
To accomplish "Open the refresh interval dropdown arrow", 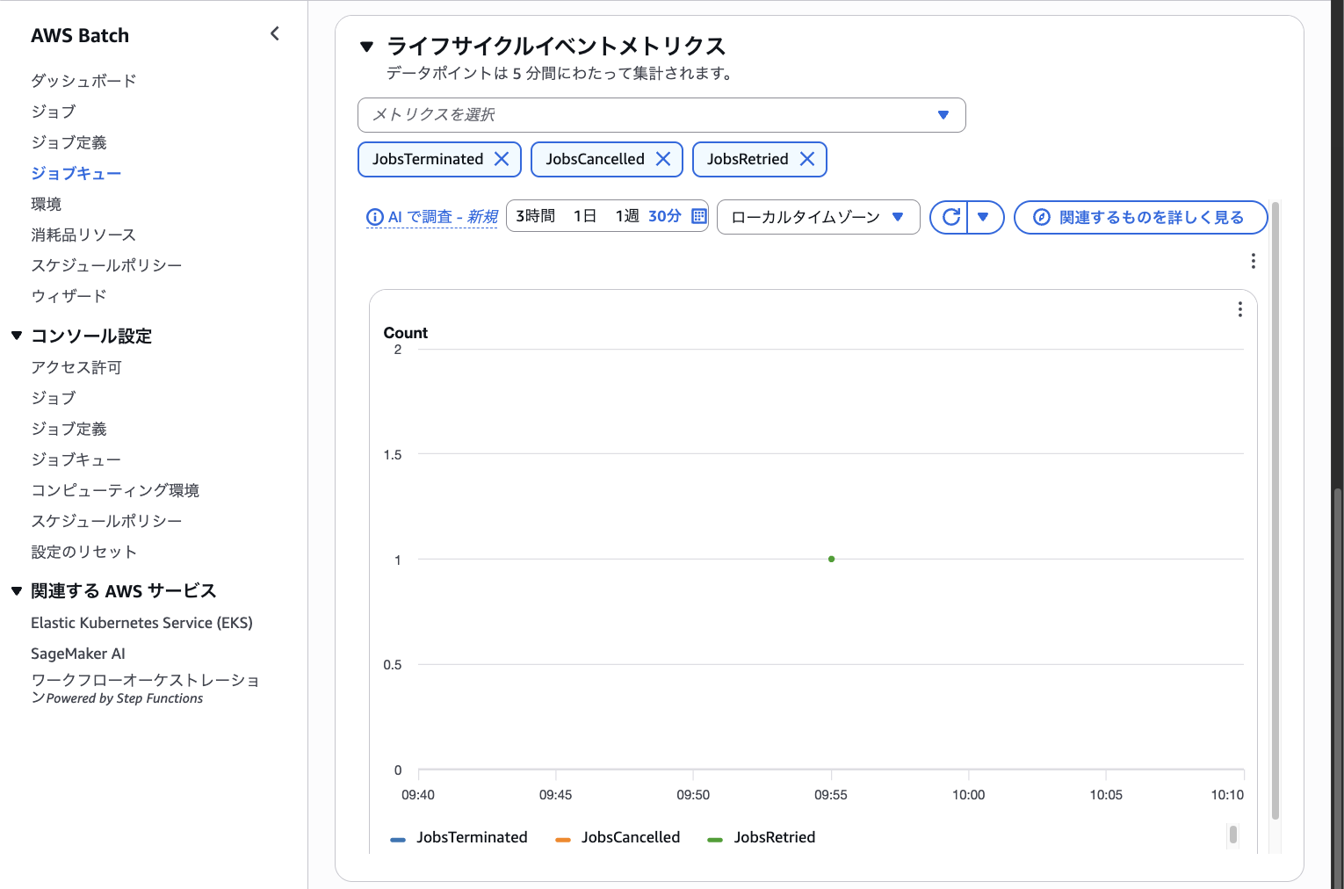I will pyautogui.click(x=984, y=217).
